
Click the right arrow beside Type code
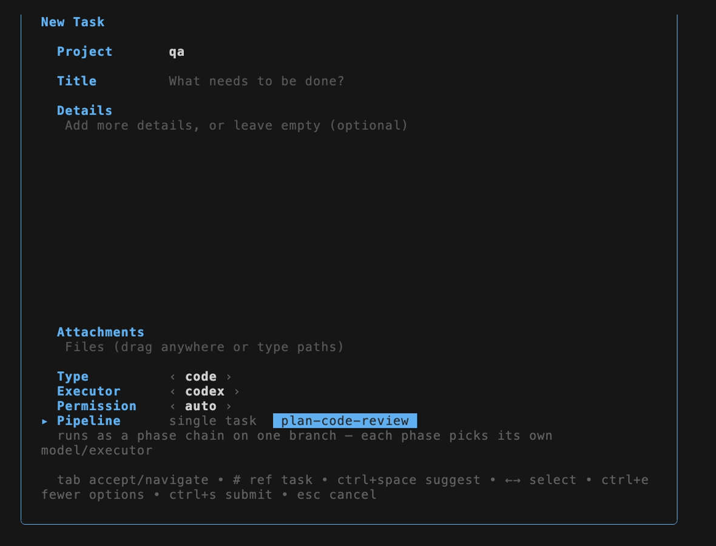tap(229, 377)
